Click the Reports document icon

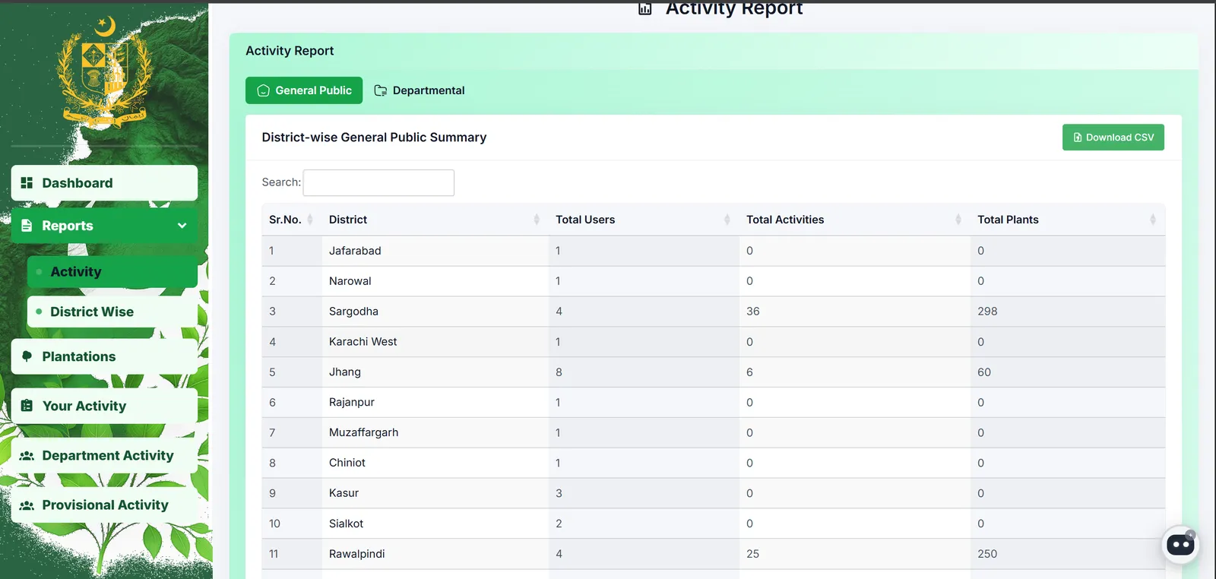tap(27, 226)
